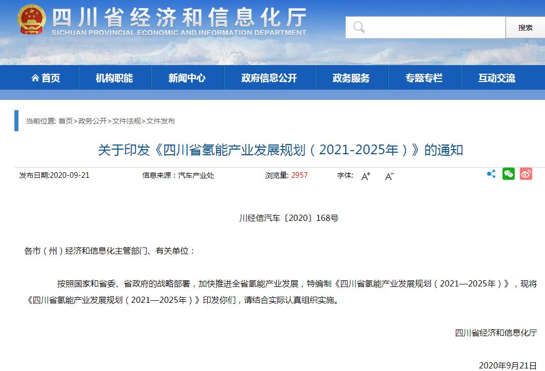
Task: Click the closing date 2020年9月21日
Action: tap(508, 365)
